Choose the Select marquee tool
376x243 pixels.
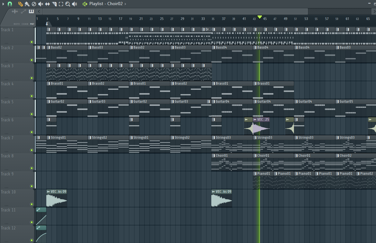click(x=61, y=4)
